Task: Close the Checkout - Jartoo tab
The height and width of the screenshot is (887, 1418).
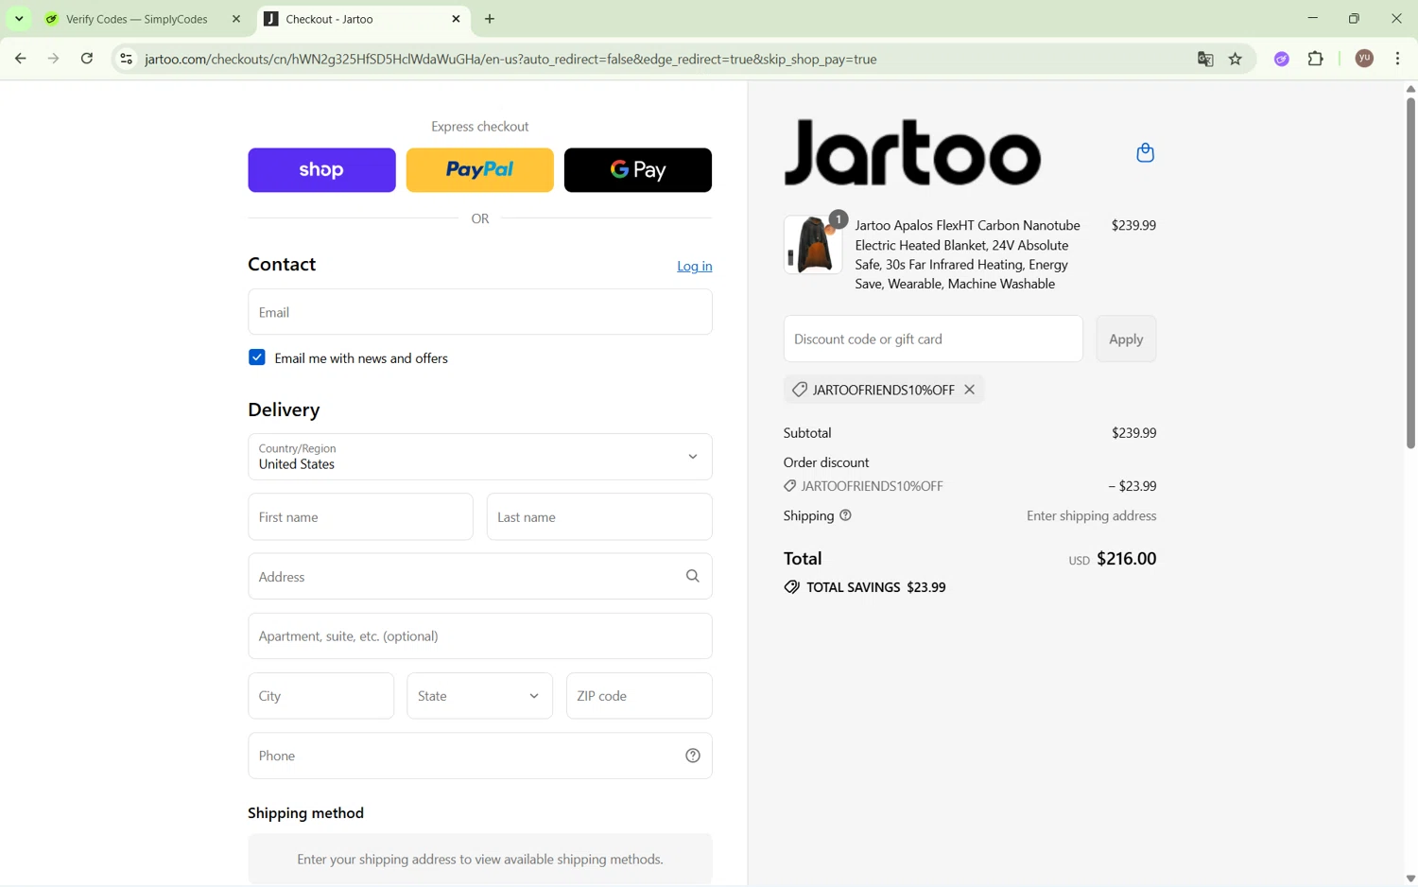Action: pos(457,19)
